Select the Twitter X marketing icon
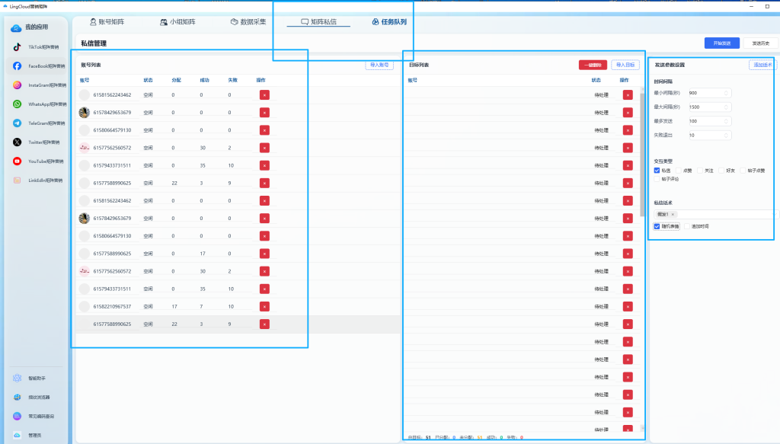 [x=17, y=142]
